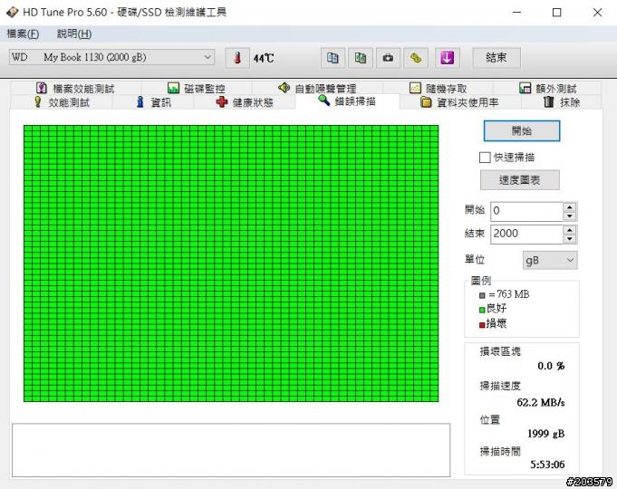Click the 結束 value field showing 2000
This screenshot has width=617, height=489.
[526, 234]
